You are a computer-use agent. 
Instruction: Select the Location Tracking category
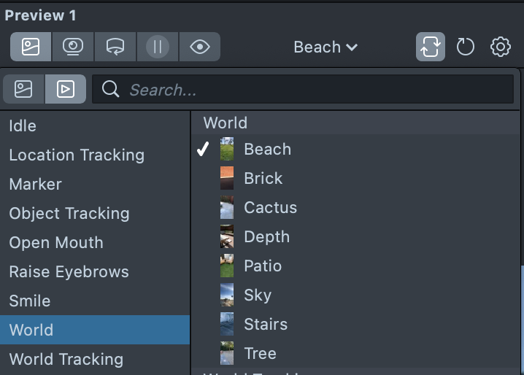[x=77, y=155]
